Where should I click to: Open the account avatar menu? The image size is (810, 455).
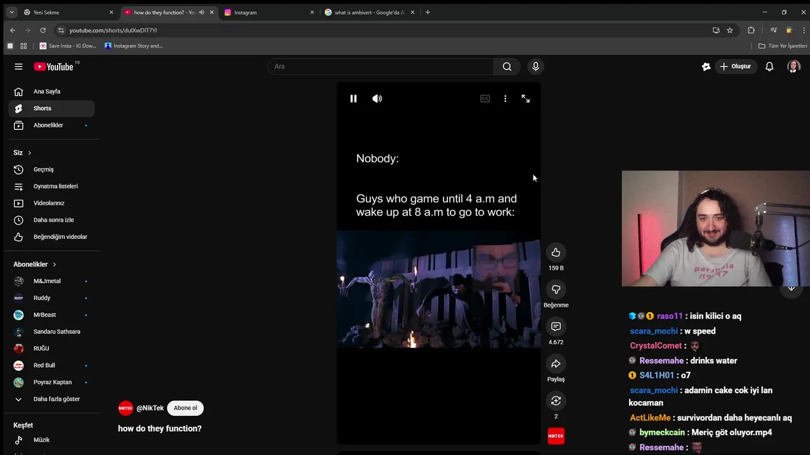794,66
